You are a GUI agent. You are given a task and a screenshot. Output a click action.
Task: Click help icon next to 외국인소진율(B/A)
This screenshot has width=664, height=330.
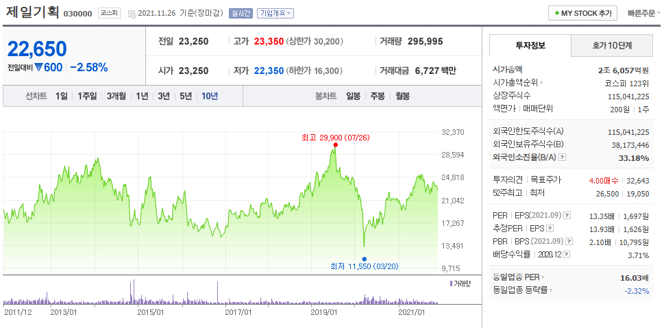[563, 157]
